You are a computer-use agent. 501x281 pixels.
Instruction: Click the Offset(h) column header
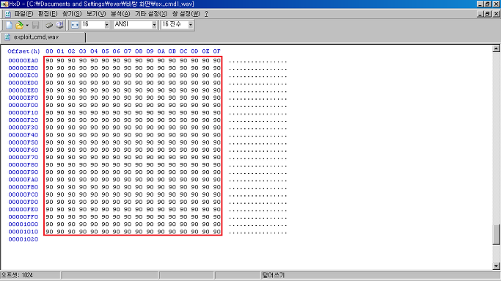pos(23,51)
